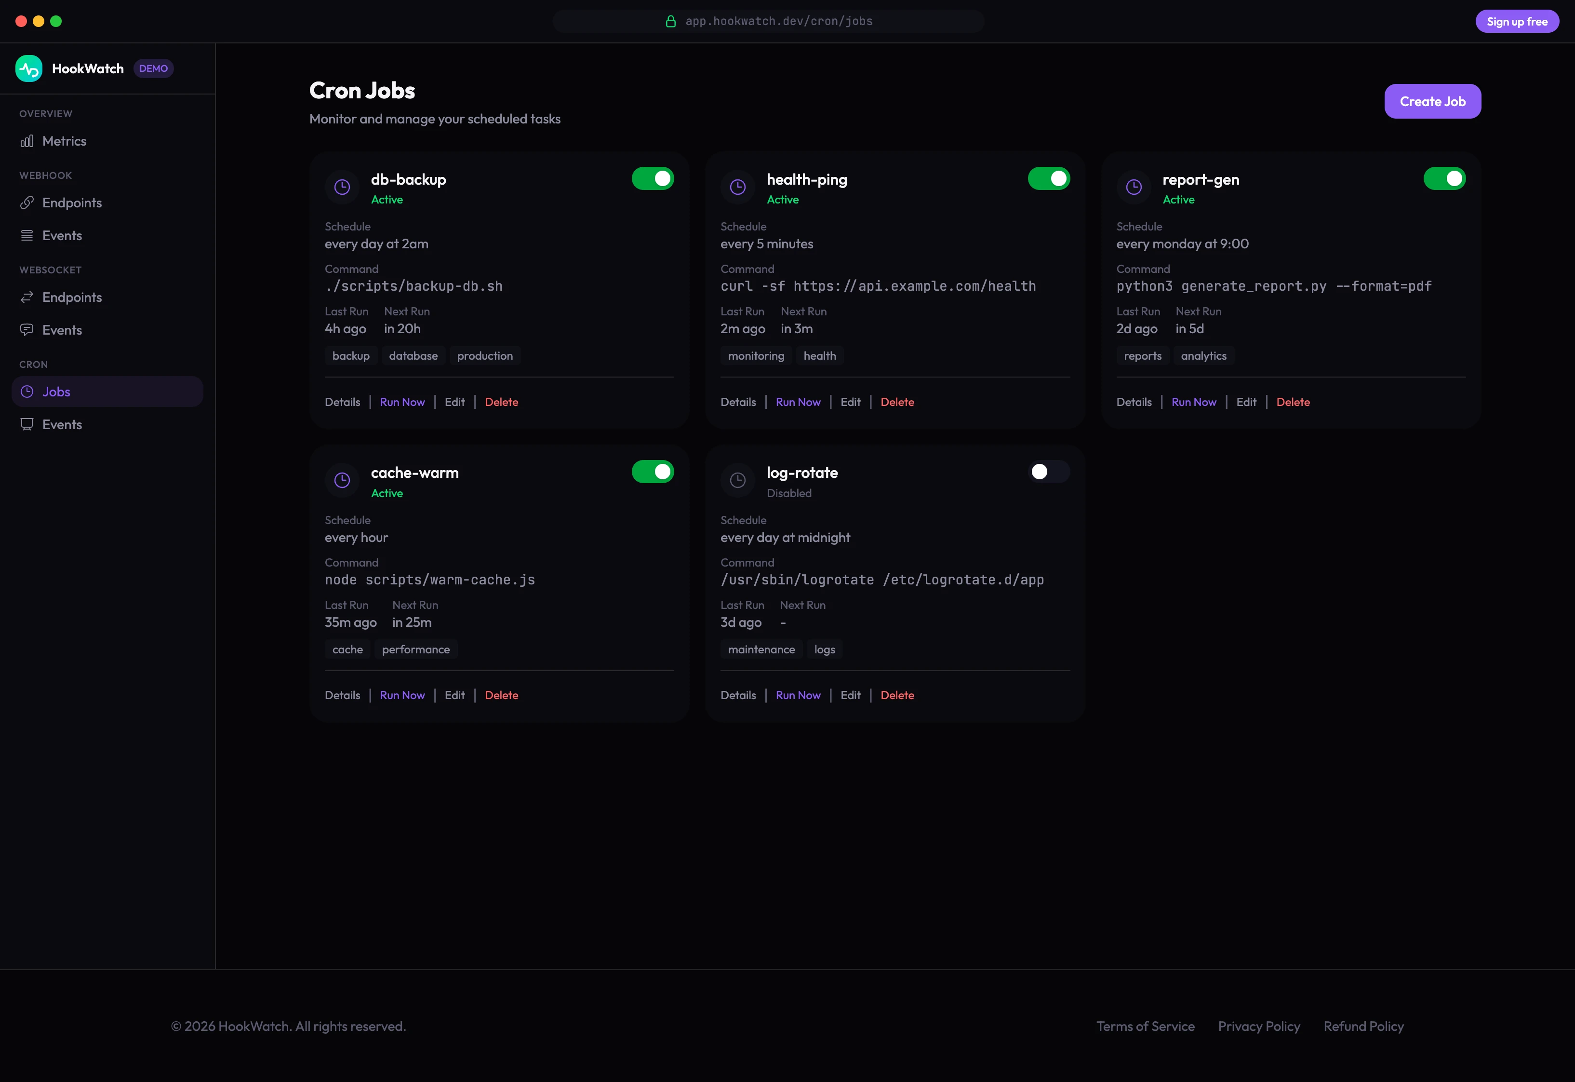Enable the log-rotate job toggle
Viewport: 1575px width, 1082px height.
tap(1048, 472)
